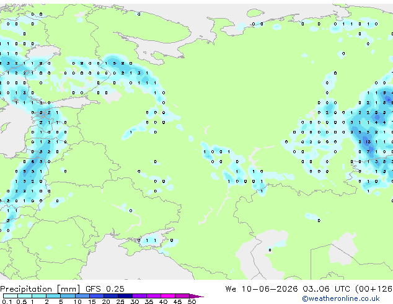Select the 2–5 mm legend swatch
393x304 pixels.
click(x=53, y=296)
